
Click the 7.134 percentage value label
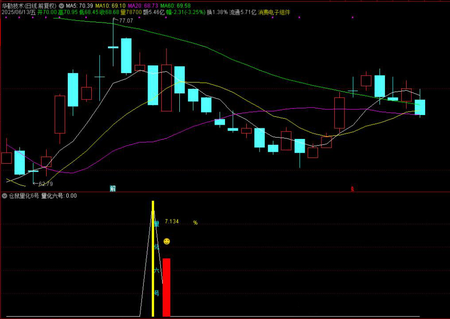(172, 221)
